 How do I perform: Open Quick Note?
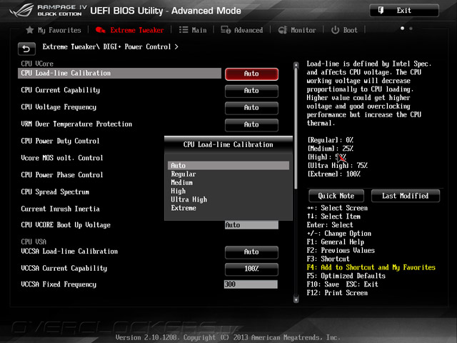pos(336,196)
